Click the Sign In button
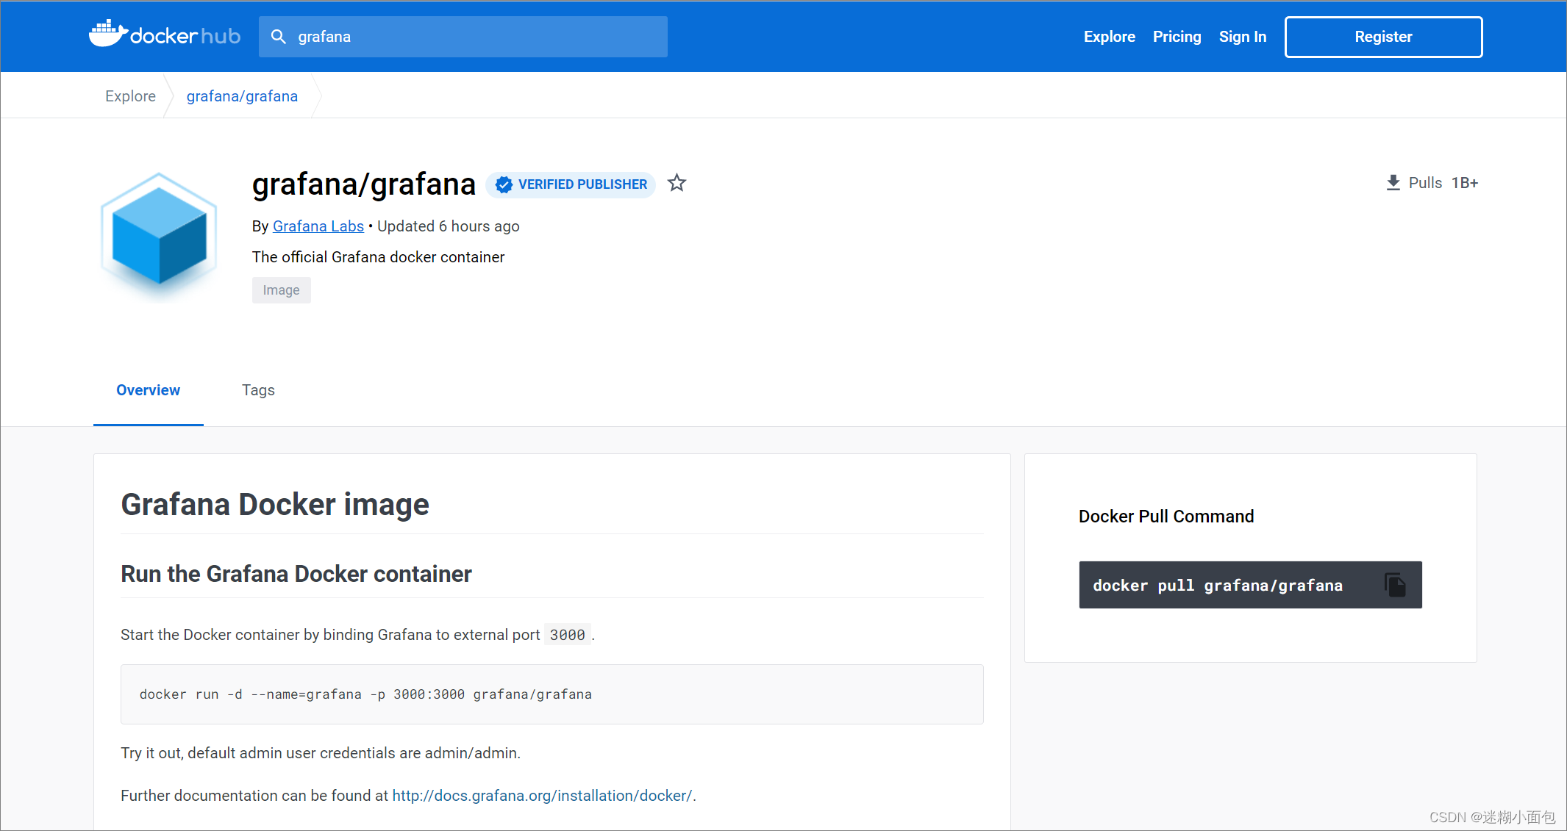1567x831 pixels. (1241, 36)
